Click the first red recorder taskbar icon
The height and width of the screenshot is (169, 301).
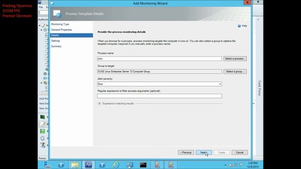pyautogui.click(x=157, y=165)
